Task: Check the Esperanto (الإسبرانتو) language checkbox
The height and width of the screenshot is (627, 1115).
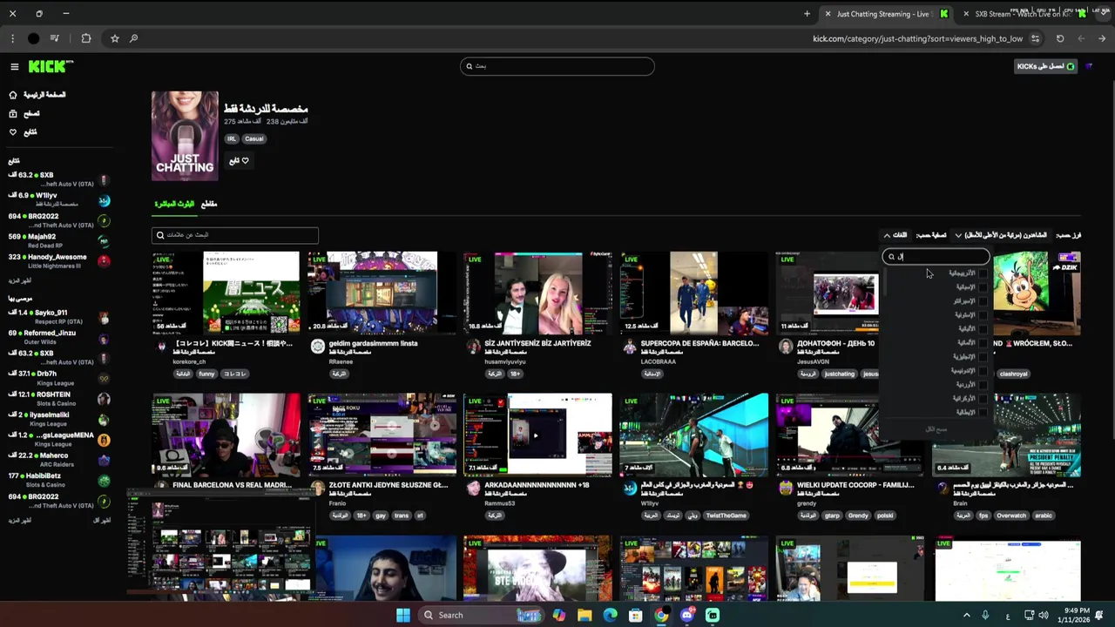Action: click(x=983, y=301)
